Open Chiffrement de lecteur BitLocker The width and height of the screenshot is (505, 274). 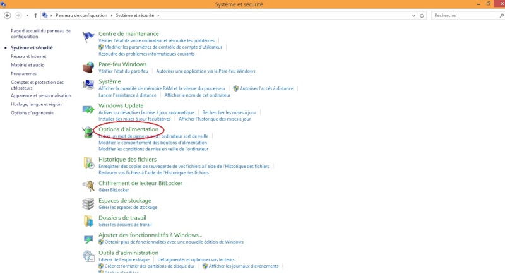click(140, 183)
